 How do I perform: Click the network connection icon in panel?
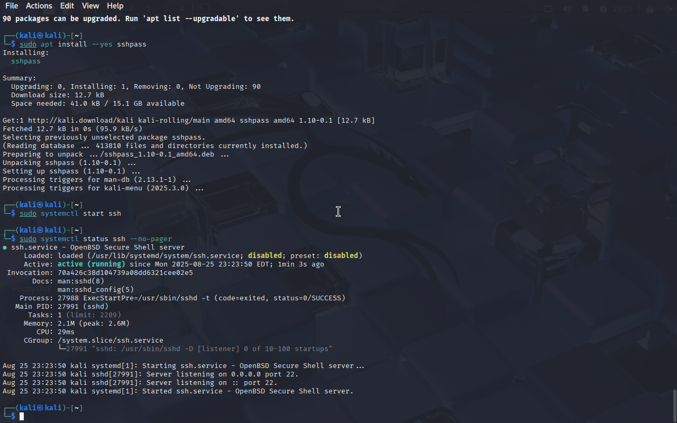coord(548,9)
